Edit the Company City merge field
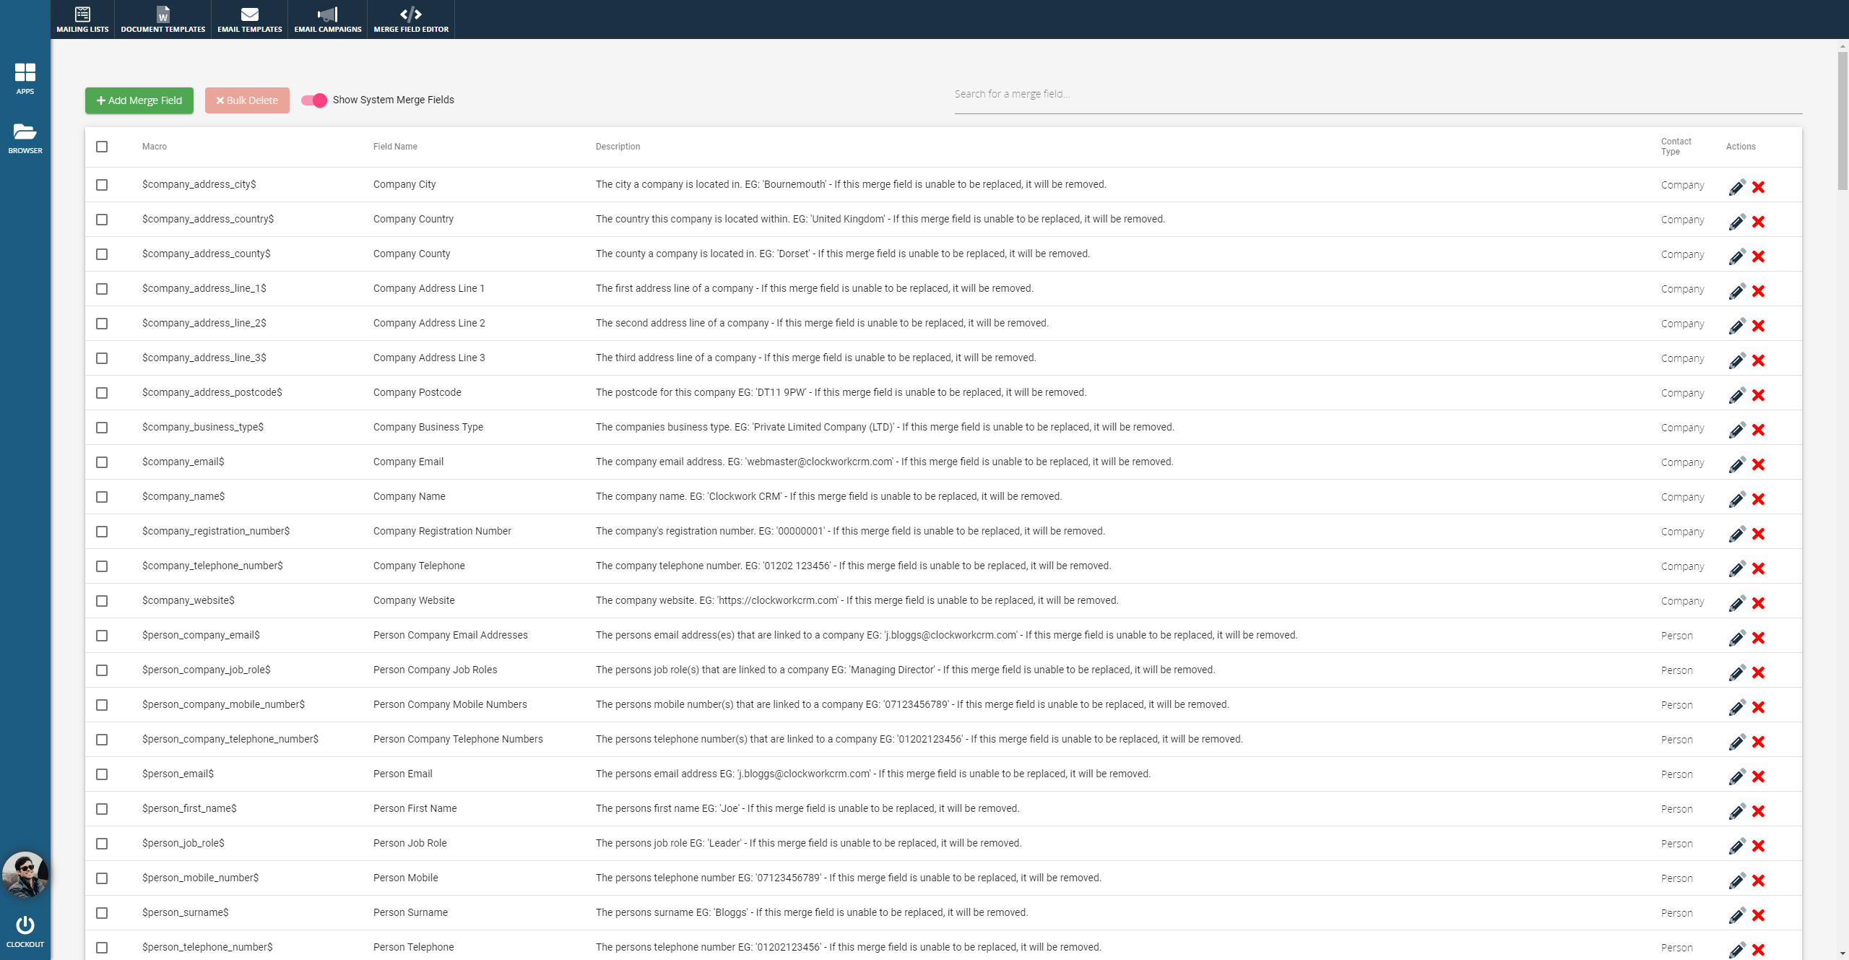 (x=1737, y=187)
